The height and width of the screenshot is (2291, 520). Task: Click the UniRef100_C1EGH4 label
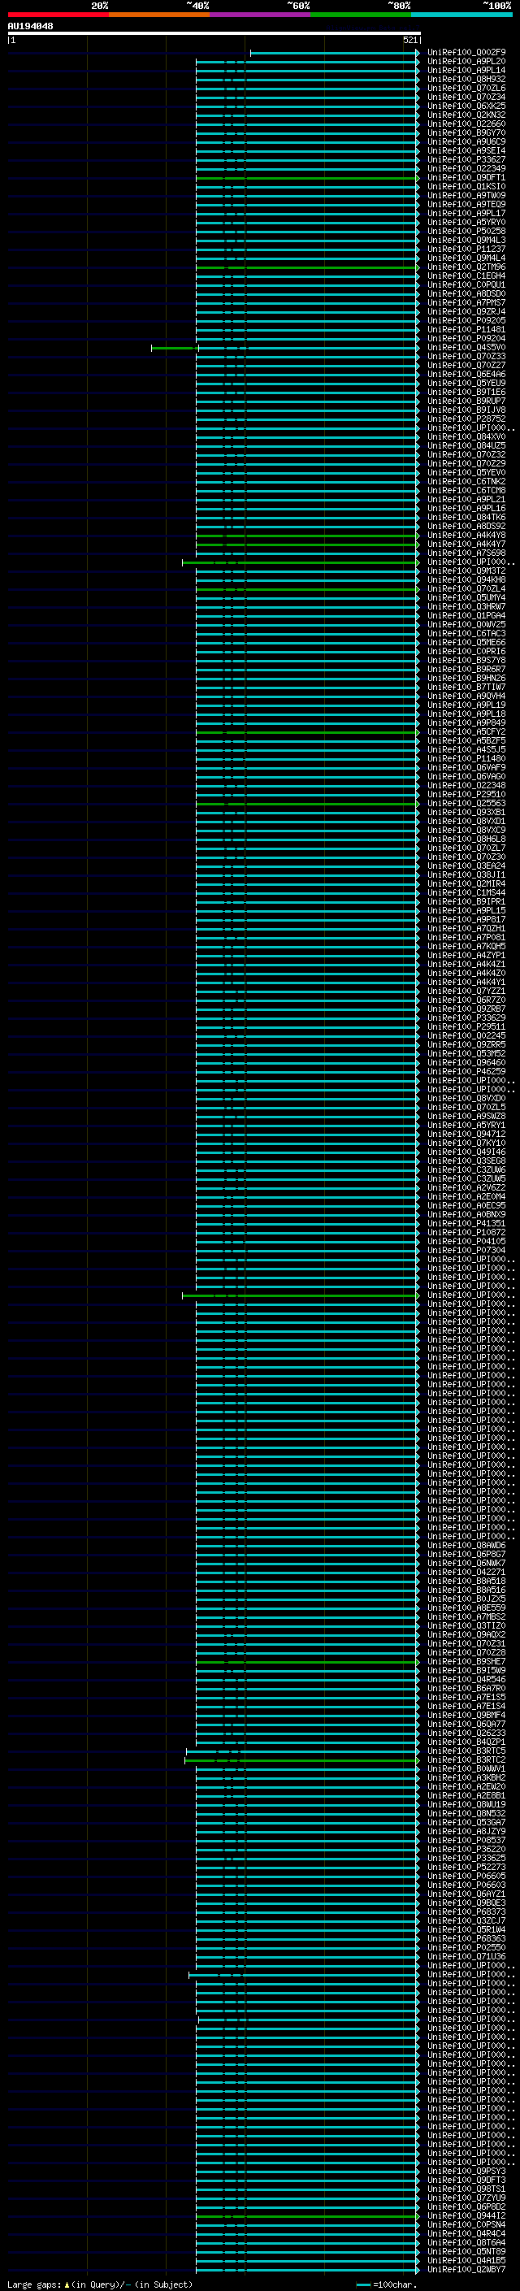(466, 276)
